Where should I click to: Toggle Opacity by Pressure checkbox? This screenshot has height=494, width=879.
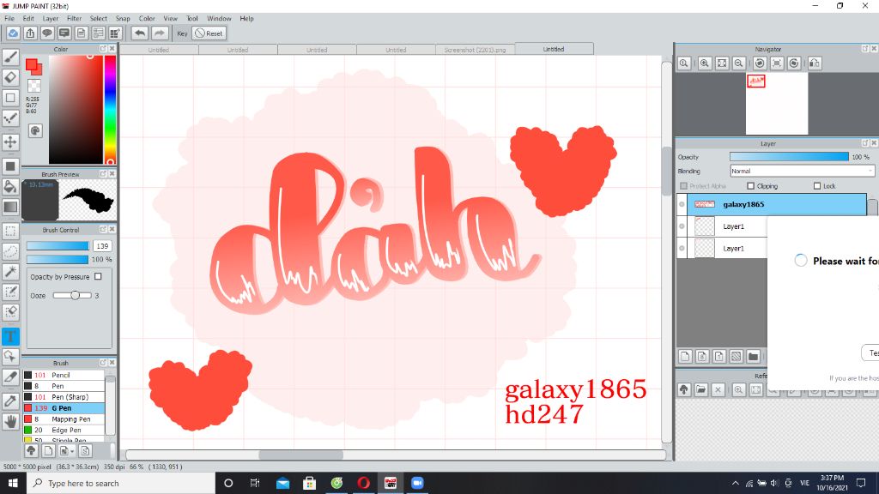point(98,277)
